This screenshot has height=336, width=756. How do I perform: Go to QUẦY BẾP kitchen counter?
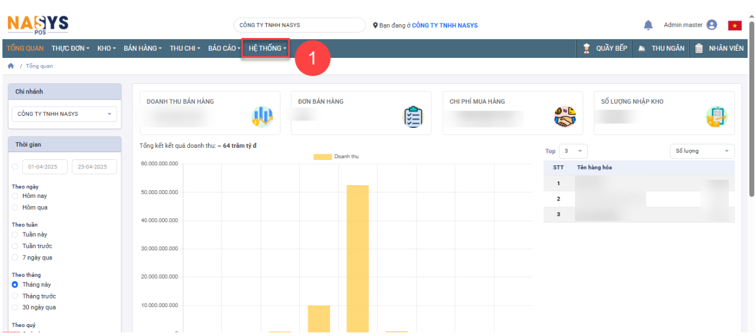pos(605,48)
